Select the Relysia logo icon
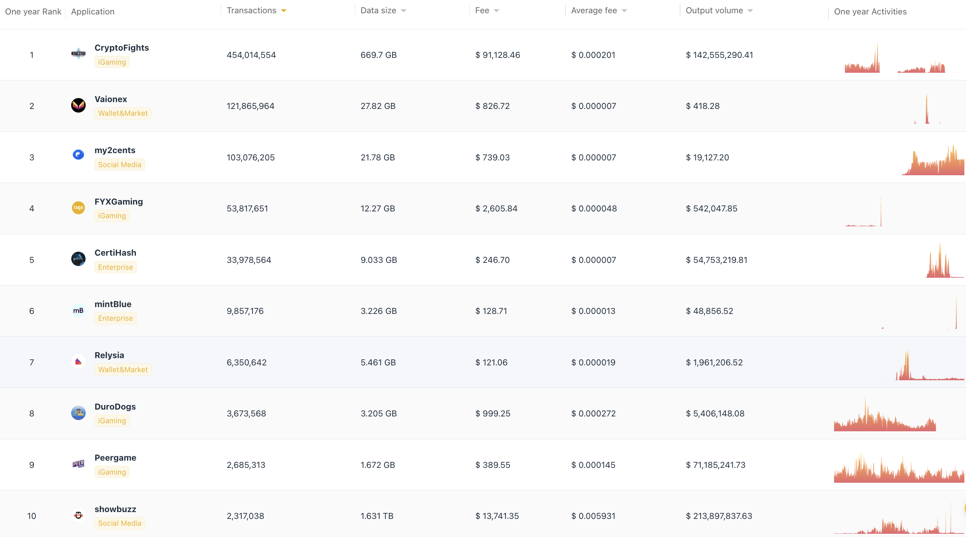This screenshot has height=537, width=966. click(x=78, y=362)
